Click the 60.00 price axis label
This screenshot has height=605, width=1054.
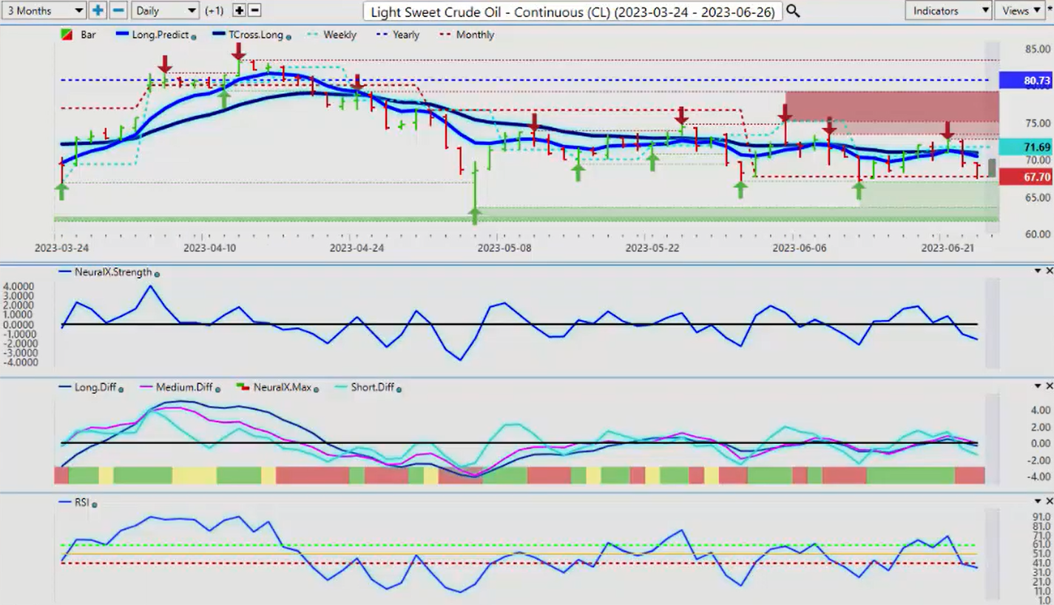1038,234
